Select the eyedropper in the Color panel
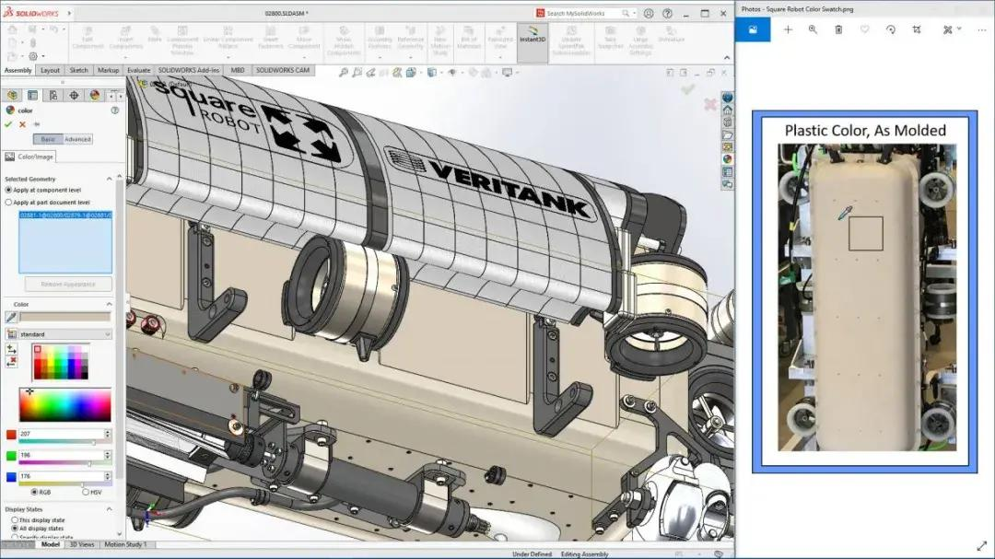 [11, 315]
